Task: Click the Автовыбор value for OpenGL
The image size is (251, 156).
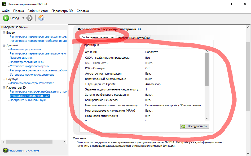Action: coord(153,84)
